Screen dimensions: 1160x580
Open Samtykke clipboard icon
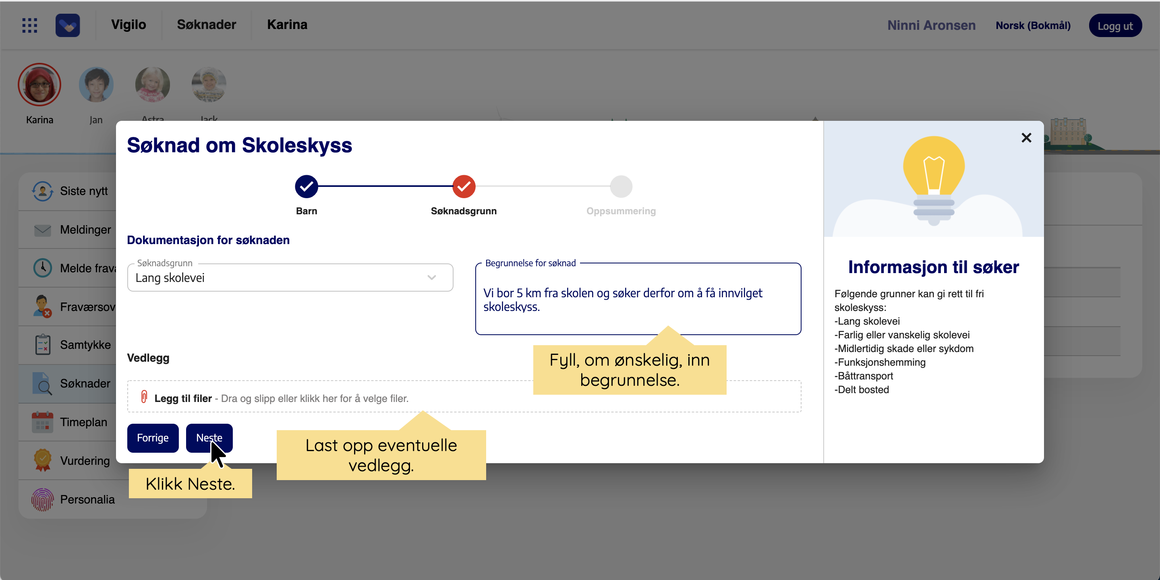click(42, 345)
